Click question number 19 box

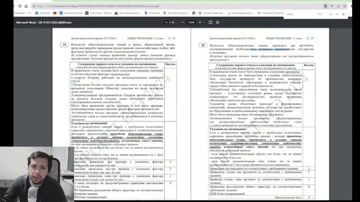pos(65,45)
